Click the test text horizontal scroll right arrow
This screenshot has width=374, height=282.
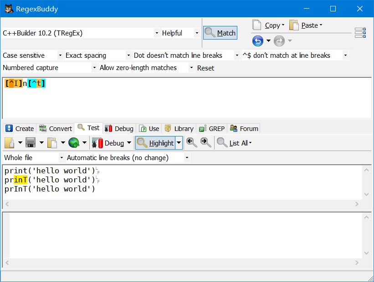click(357, 204)
